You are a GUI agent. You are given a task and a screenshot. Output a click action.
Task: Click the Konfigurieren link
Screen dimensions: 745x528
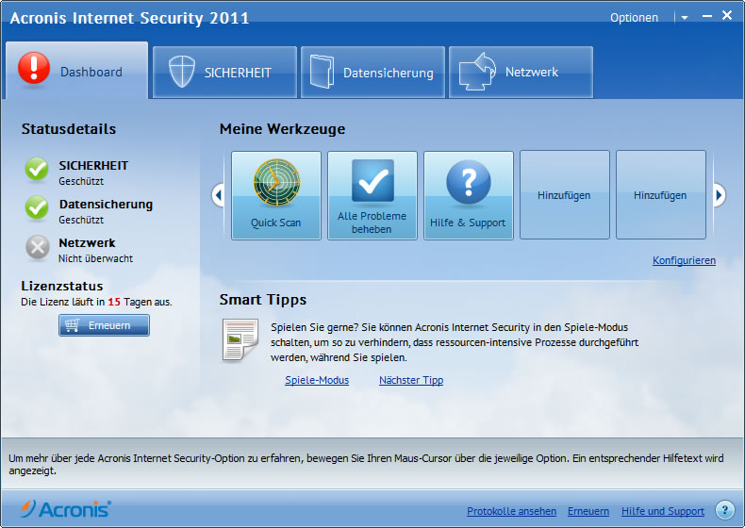tap(684, 260)
